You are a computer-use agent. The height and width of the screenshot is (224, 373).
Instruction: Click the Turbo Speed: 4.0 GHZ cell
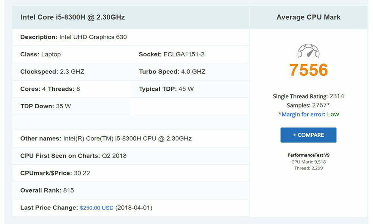190,72
